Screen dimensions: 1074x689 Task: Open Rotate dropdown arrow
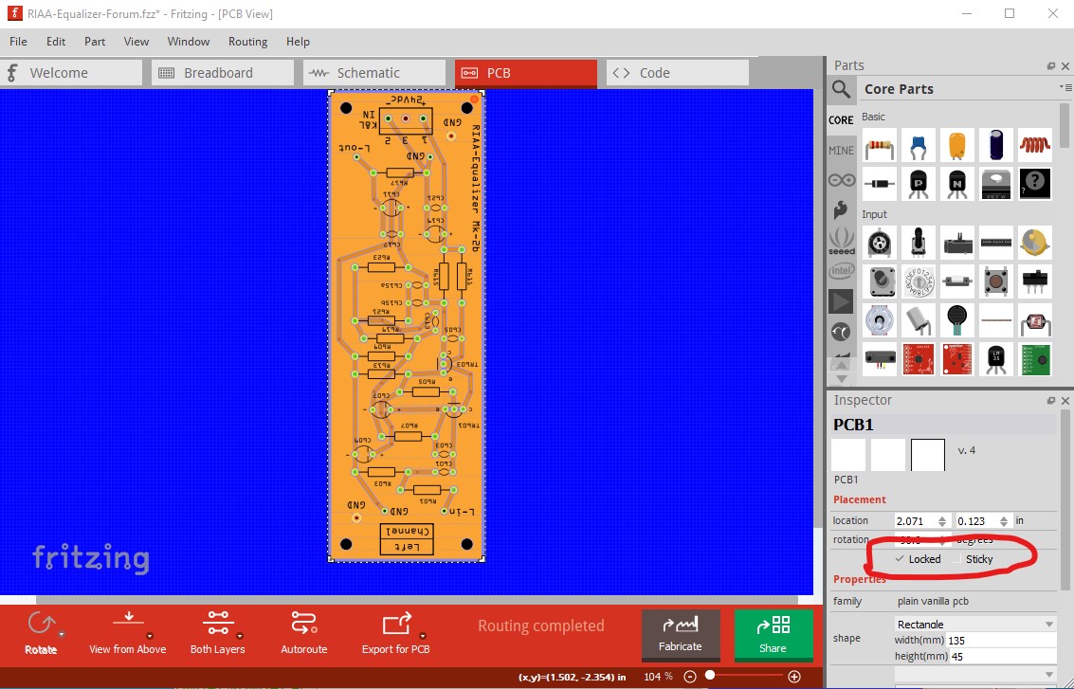pos(61,634)
